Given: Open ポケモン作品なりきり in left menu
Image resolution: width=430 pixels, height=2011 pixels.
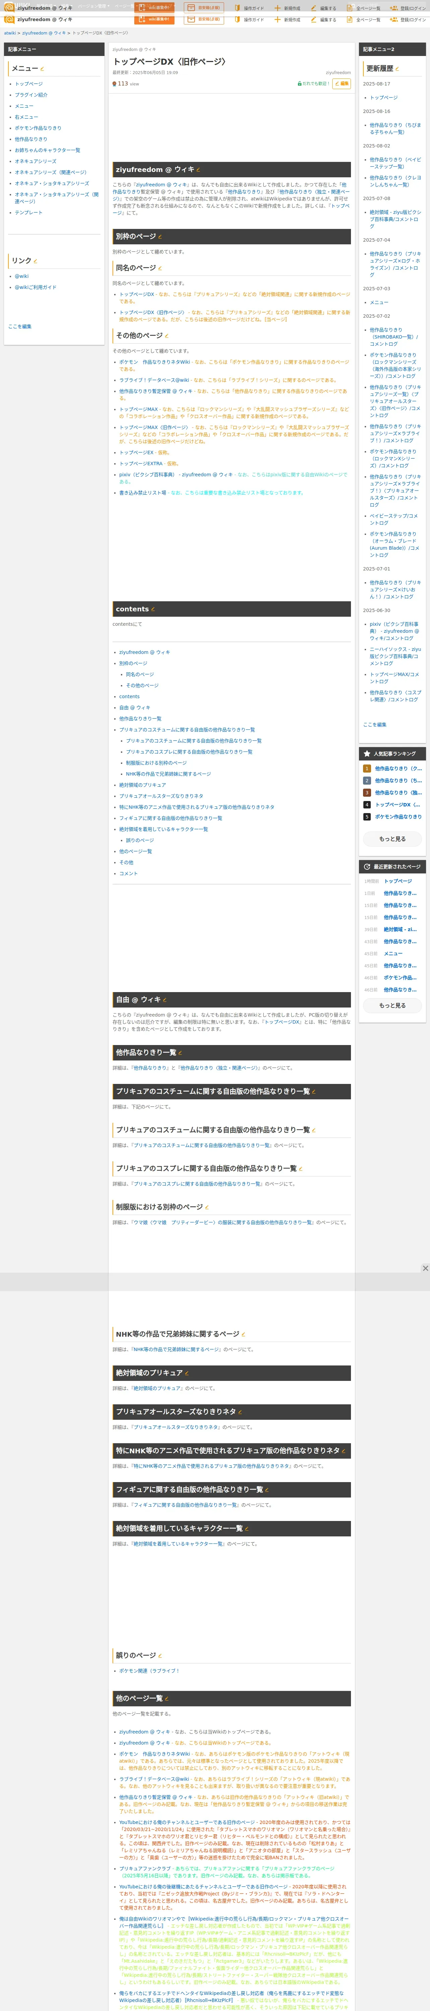Looking at the screenshot, I should coord(38,128).
